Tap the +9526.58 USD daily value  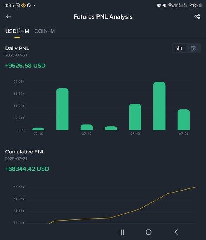(x=26, y=66)
